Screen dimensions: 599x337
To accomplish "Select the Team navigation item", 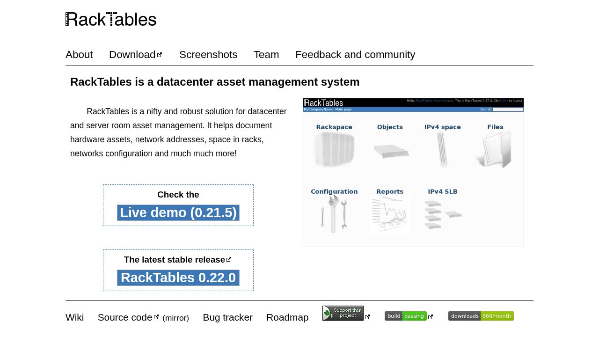I will tap(266, 55).
